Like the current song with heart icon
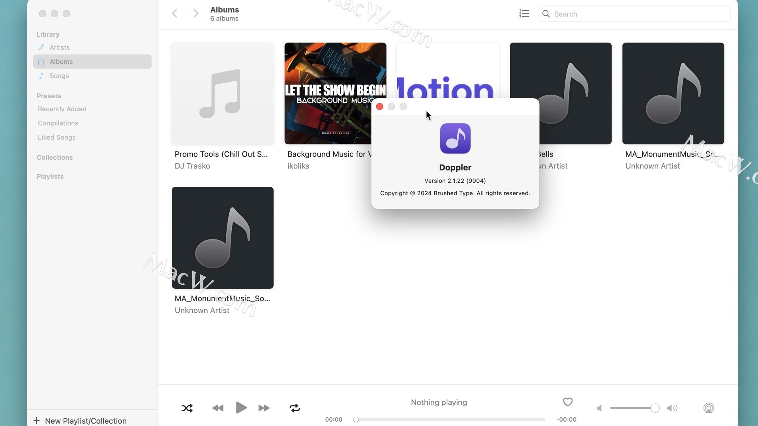This screenshot has width=758, height=426. 568,402
